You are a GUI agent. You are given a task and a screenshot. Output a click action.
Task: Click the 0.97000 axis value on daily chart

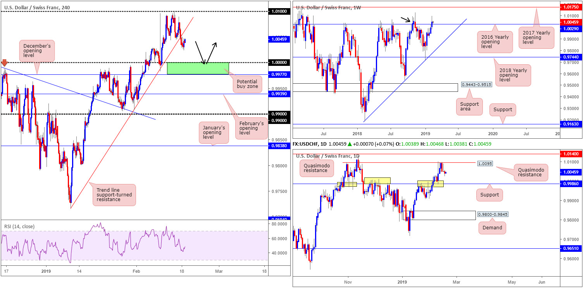[x=571, y=239]
